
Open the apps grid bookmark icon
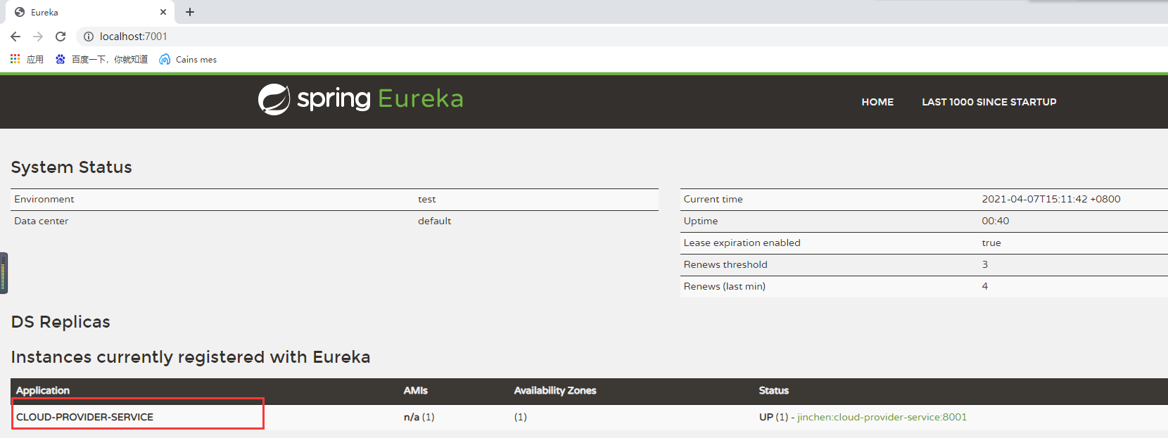(x=15, y=59)
